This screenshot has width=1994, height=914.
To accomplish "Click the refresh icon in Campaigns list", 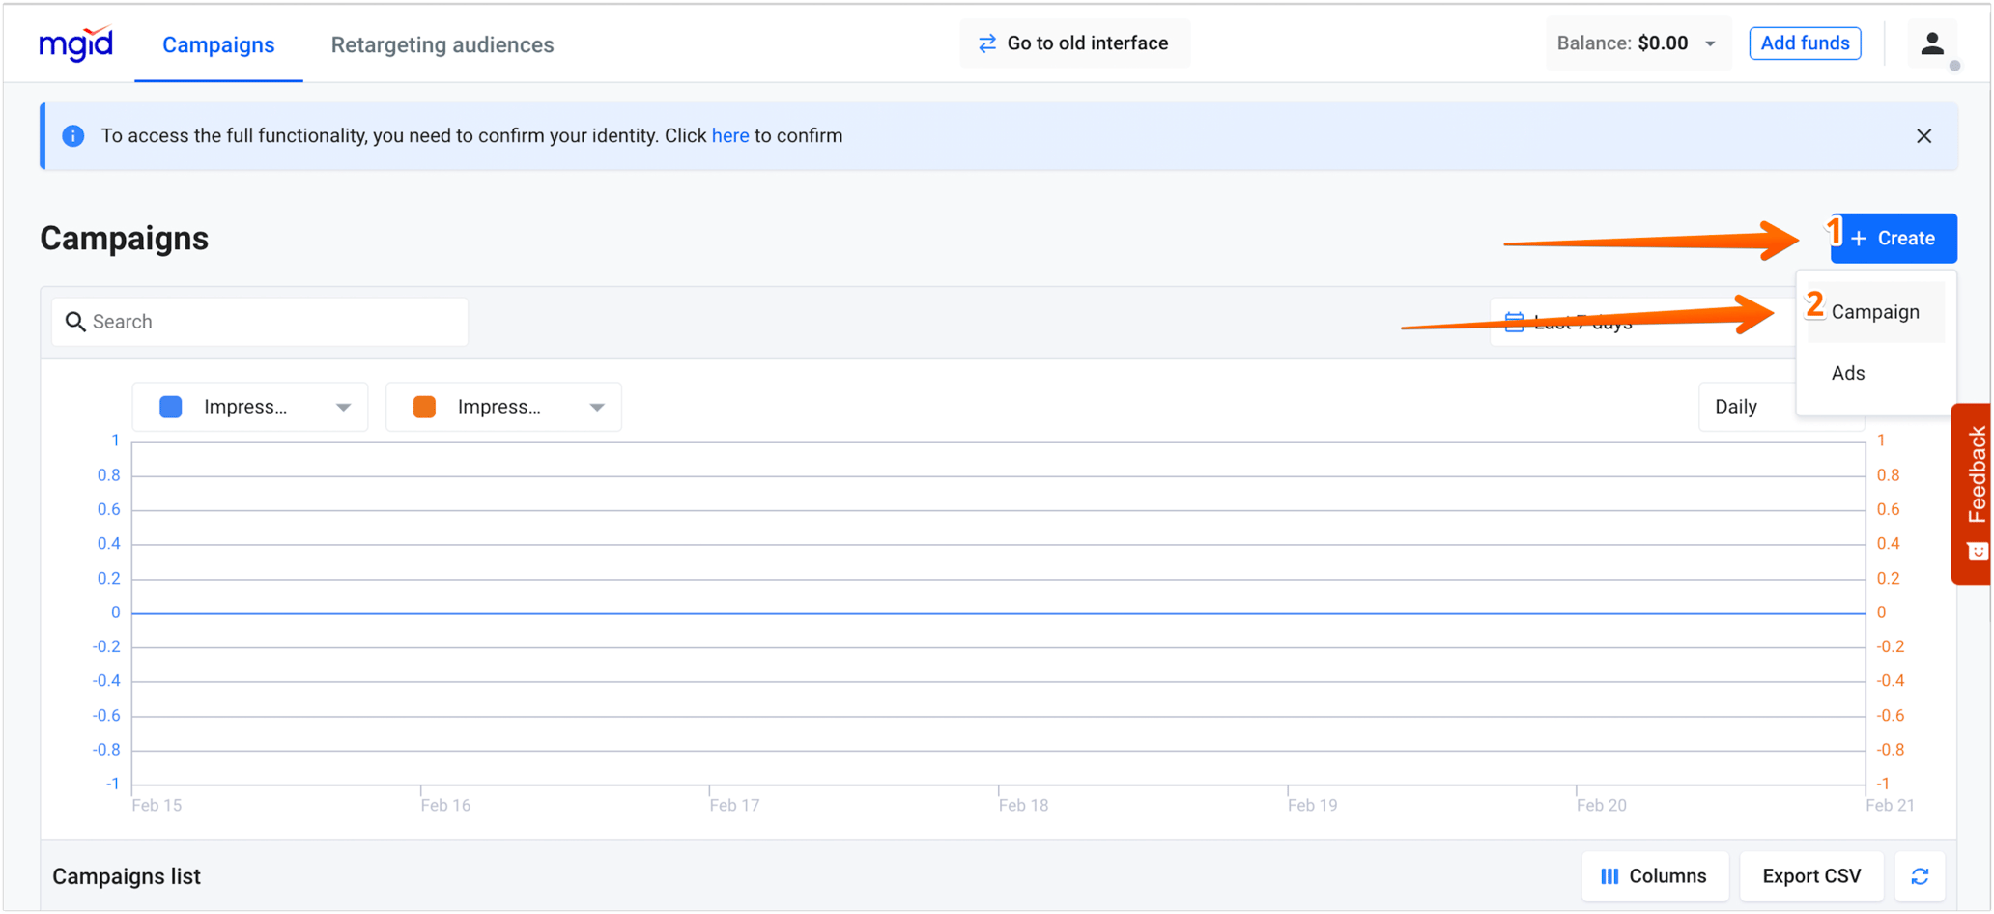I will [1921, 876].
